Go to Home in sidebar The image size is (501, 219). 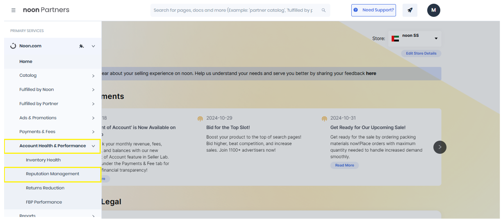point(26,62)
